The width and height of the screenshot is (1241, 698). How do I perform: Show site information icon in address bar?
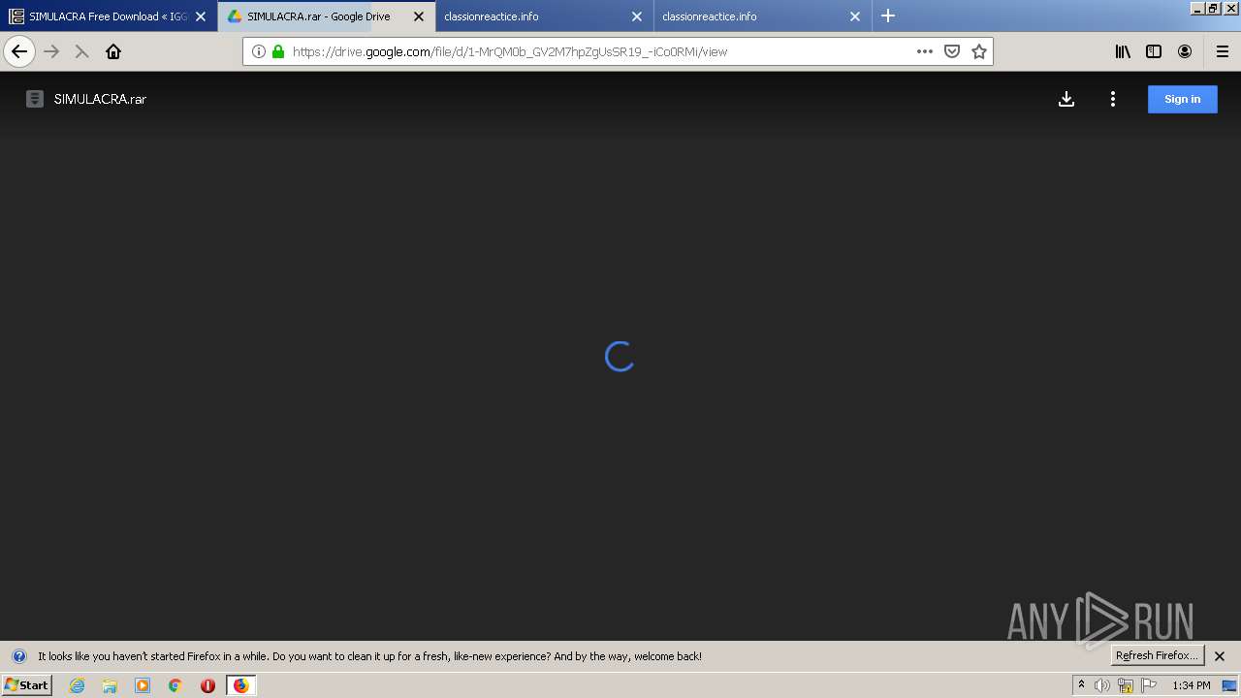pos(259,51)
